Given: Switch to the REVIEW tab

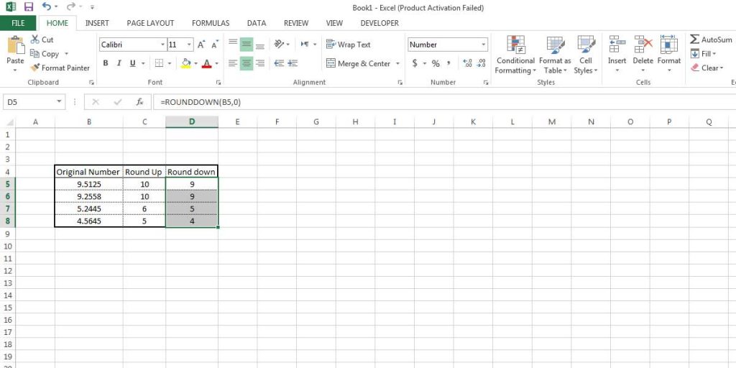Looking at the screenshot, I should pyautogui.click(x=296, y=23).
